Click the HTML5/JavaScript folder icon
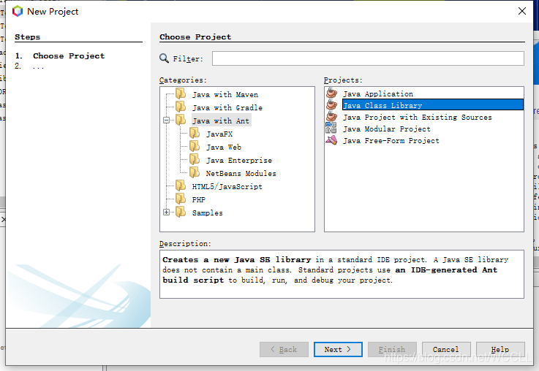 (181, 185)
